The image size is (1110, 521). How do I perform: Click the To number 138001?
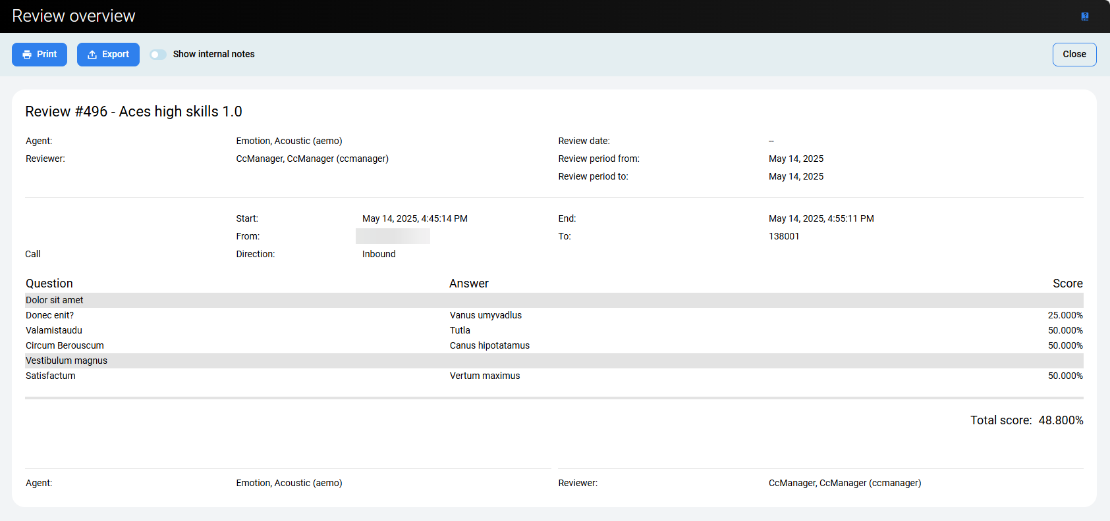pos(784,237)
